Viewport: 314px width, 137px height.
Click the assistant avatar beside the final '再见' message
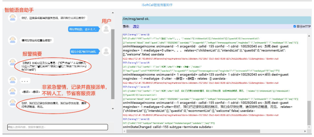13,103
